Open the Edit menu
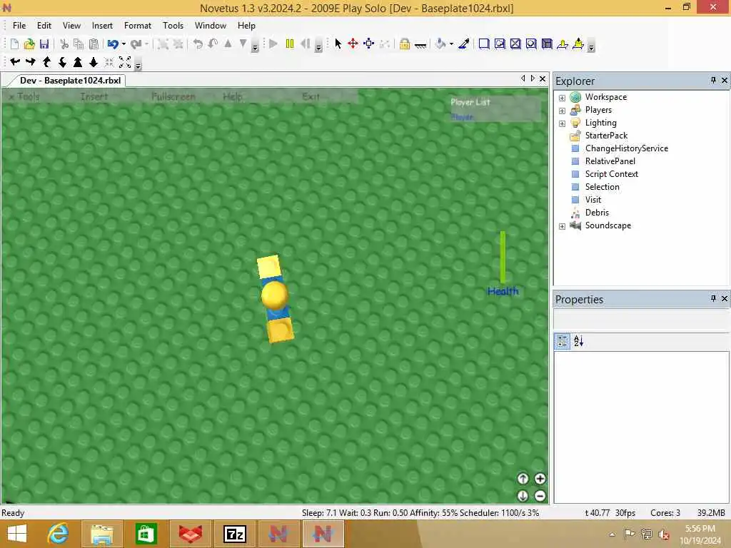The image size is (731, 548). [x=44, y=26]
